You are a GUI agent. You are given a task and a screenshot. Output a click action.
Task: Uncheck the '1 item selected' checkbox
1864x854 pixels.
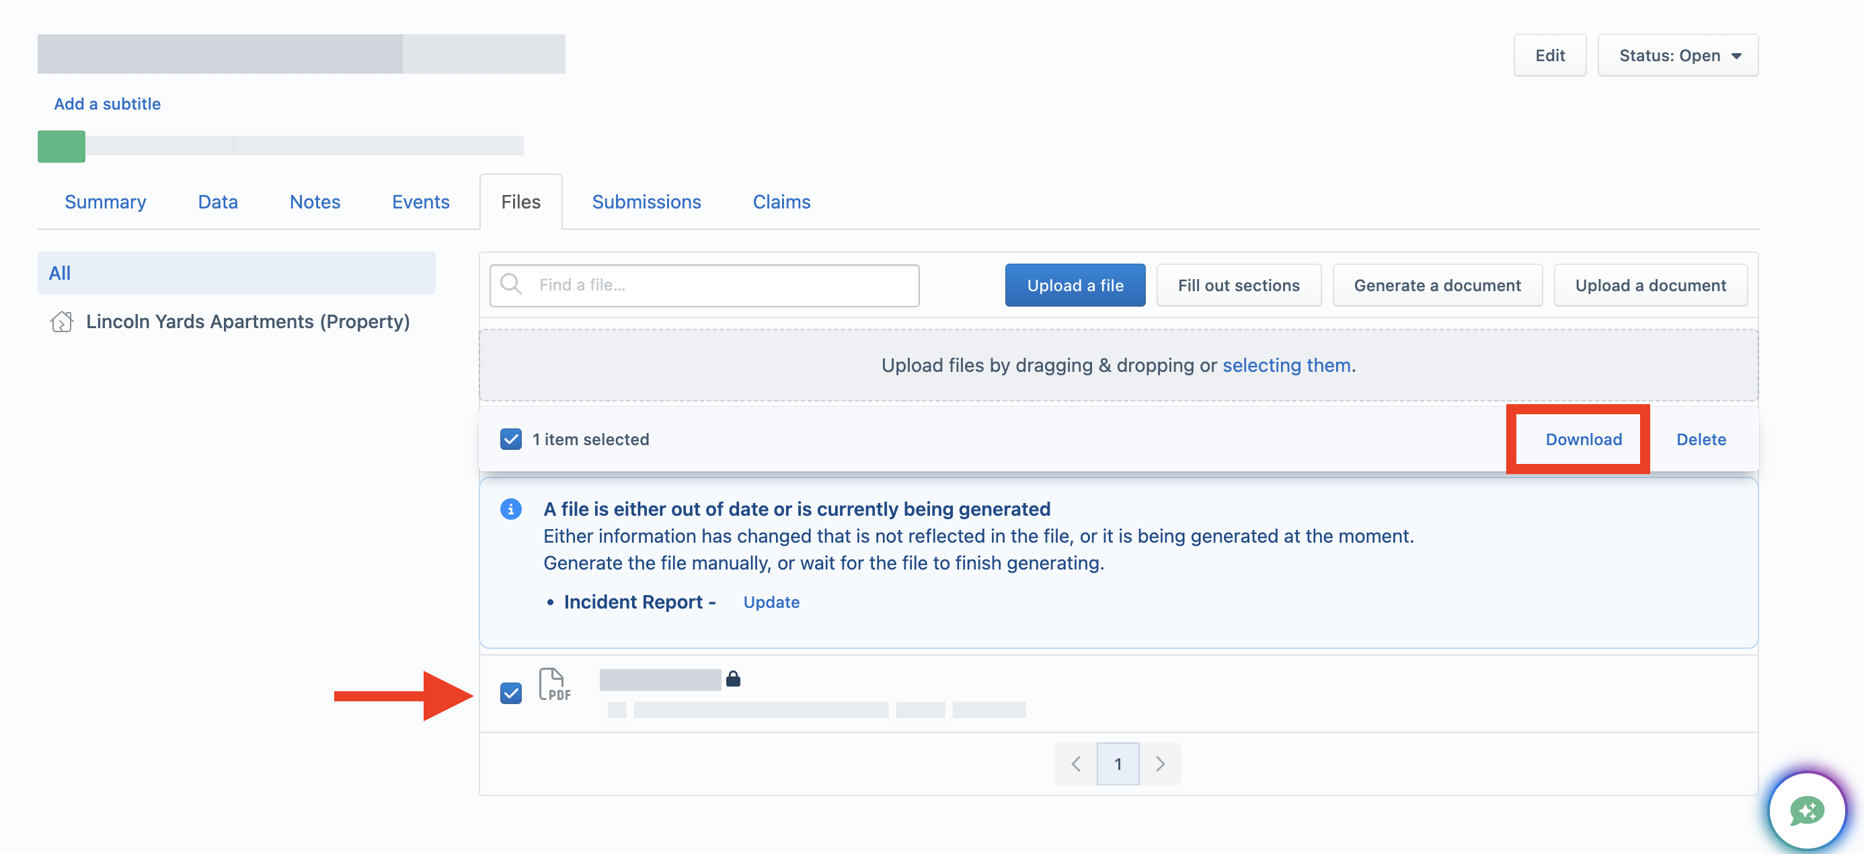click(x=511, y=439)
